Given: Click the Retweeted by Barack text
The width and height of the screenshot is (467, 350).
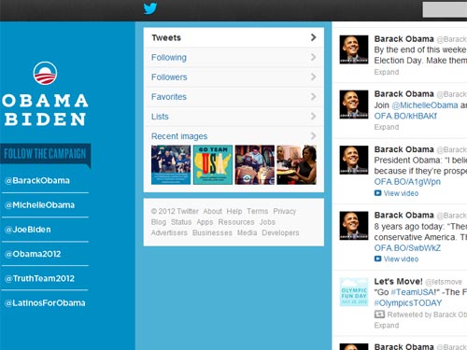Looking at the screenshot, I should [x=427, y=315].
